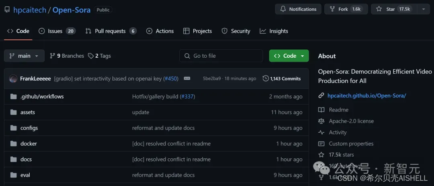Screen dimensions: 434x186
Task: Click the folder icon for docs
Action: [x=13, y=160]
